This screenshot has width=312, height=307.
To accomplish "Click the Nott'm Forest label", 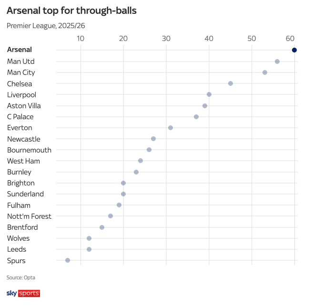I will (29, 216).
